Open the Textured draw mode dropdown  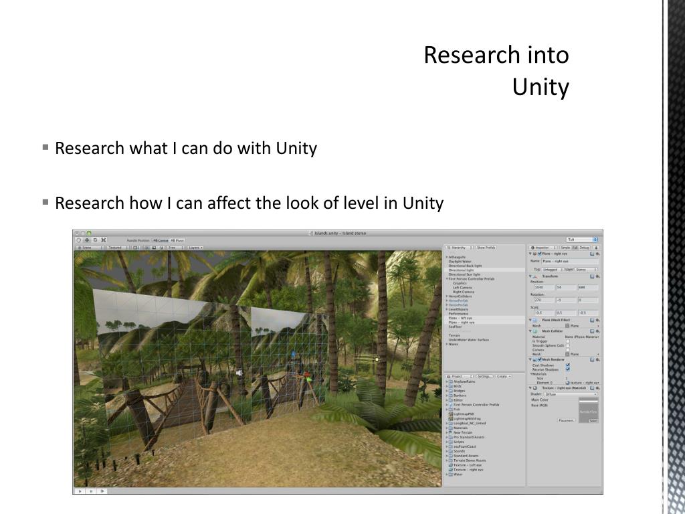(x=118, y=248)
